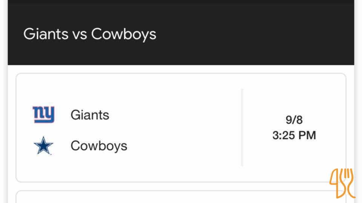Click the word Cowboys in the header title
Viewport: 362px width, 203px height.
tap(123, 34)
